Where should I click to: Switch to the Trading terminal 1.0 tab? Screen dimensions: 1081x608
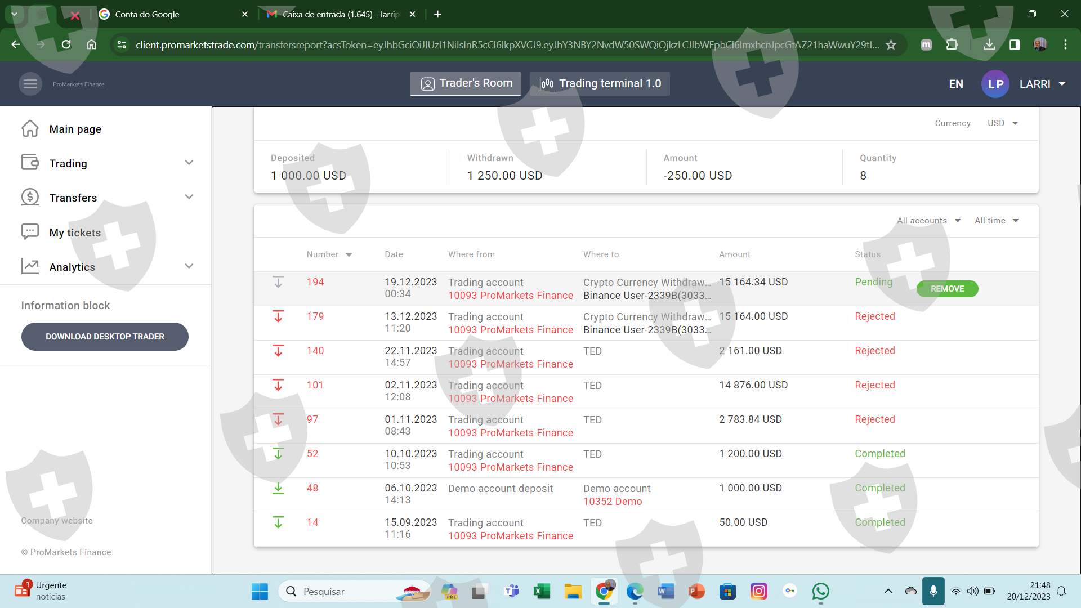(600, 84)
